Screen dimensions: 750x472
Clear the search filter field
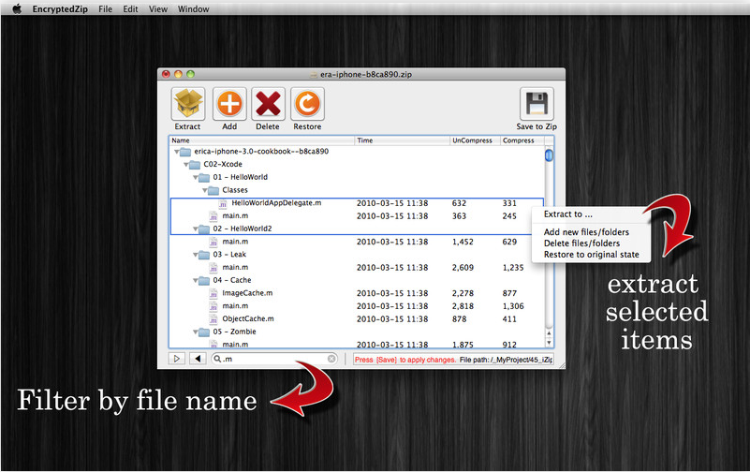(331, 358)
